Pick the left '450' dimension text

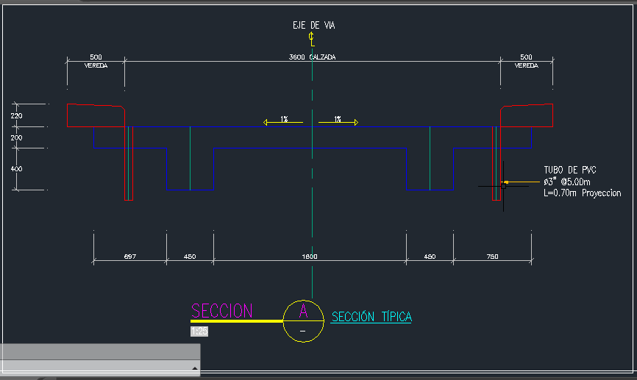pos(190,257)
